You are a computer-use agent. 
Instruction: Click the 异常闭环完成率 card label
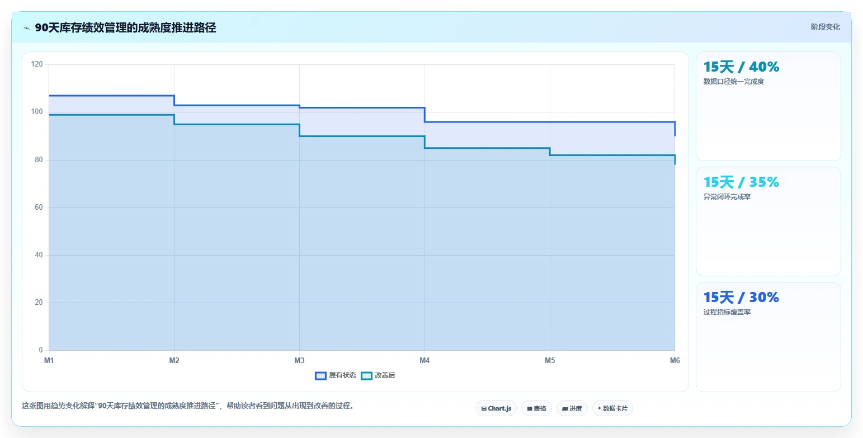click(727, 197)
